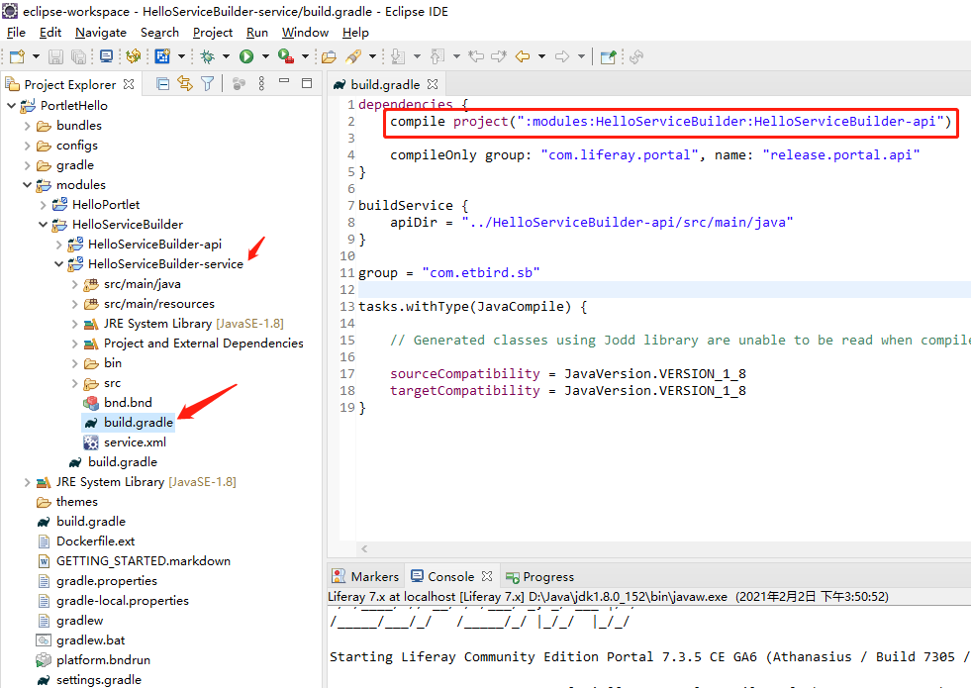Image resolution: width=971 pixels, height=688 pixels.
Task: Expand the configs folder
Action: (x=28, y=146)
